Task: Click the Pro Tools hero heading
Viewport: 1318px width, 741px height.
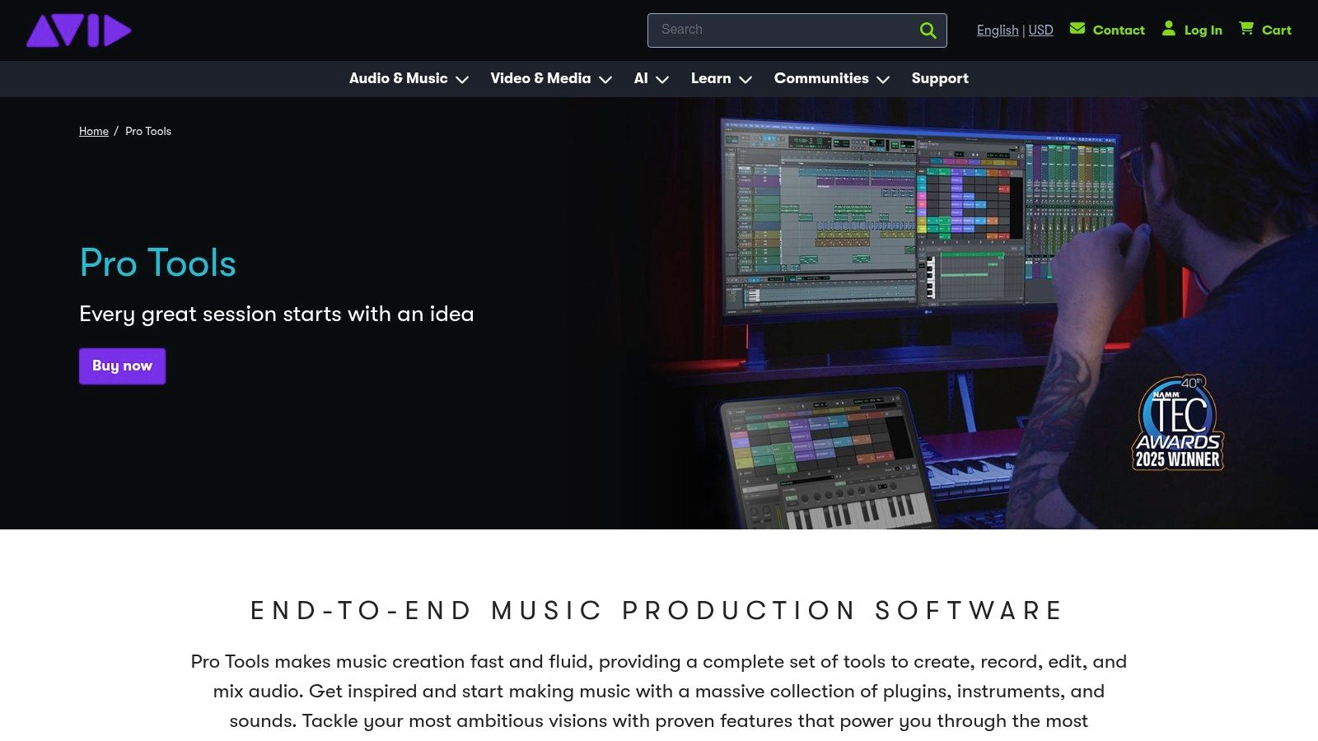Action: [x=158, y=263]
